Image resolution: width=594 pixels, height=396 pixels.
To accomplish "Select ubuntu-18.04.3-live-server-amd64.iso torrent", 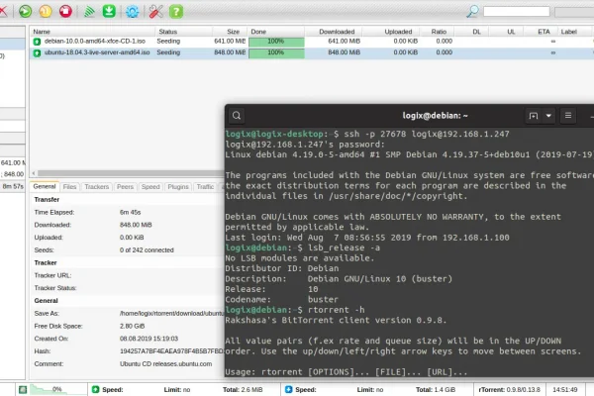I will [x=97, y=52].
